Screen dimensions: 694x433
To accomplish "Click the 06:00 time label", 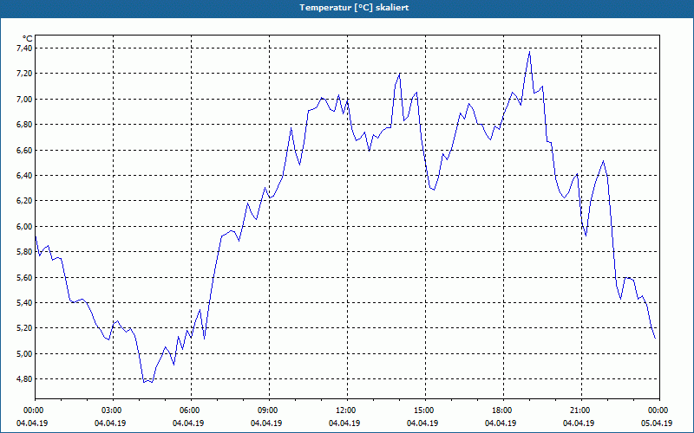I will [191, 410].
